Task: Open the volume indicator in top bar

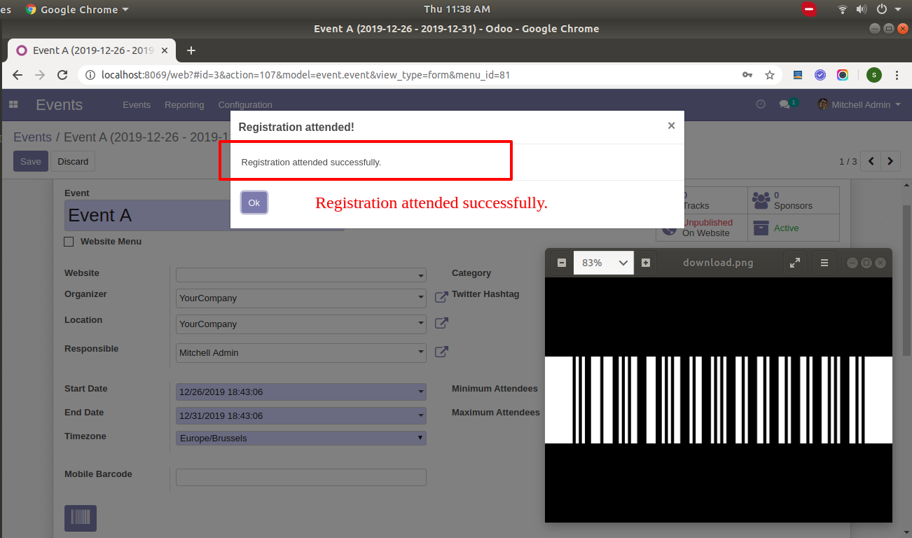Action: point(862,9)
